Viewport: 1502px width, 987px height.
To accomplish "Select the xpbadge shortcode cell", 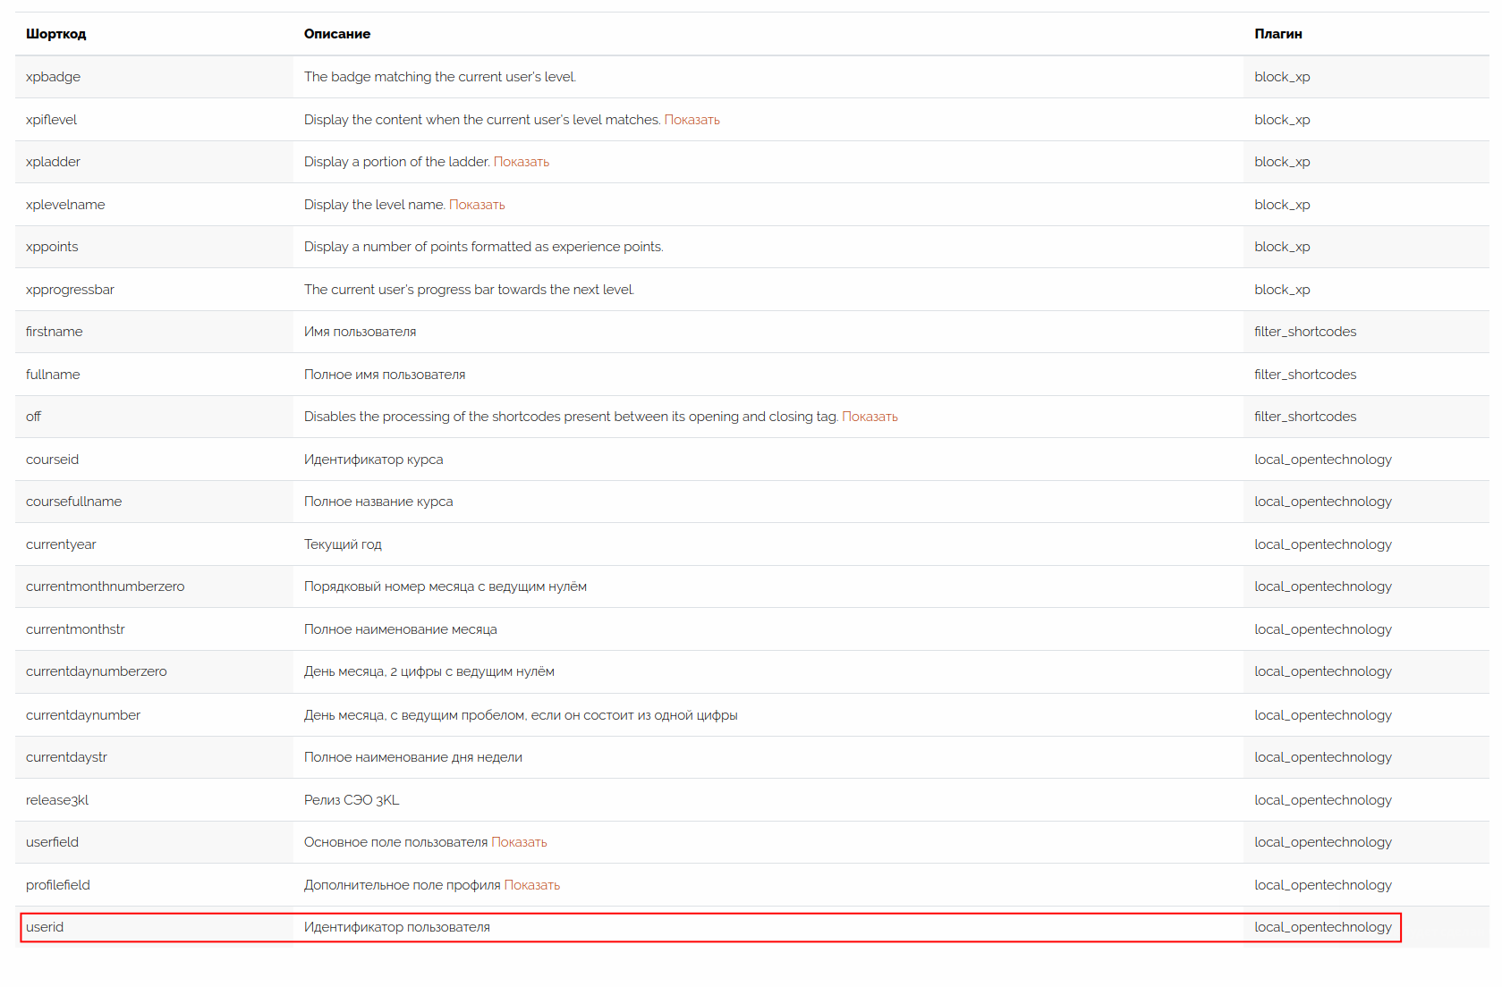I will (x=54, y=77).
